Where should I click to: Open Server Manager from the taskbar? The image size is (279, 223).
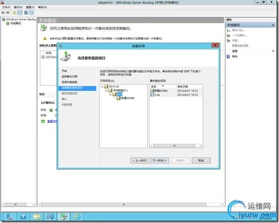pos(10,217)
